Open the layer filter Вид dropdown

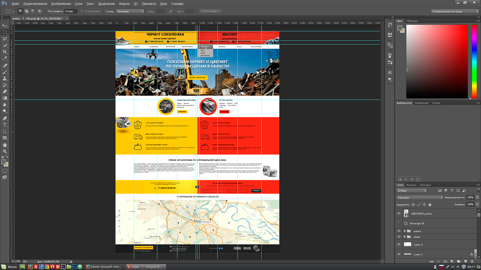pyautogui.click(x=411, y=190)
